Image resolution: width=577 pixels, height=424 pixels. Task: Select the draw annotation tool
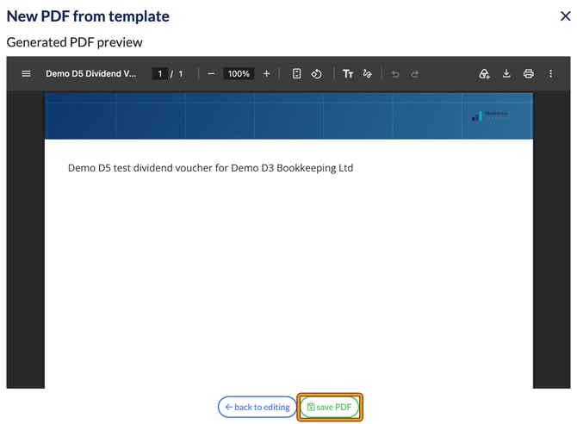[x=367, y=73]
